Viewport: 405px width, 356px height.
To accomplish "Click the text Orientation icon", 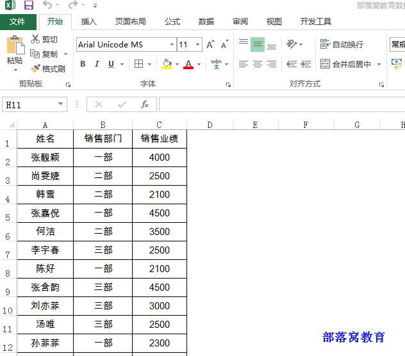I will tap(292, 44).
